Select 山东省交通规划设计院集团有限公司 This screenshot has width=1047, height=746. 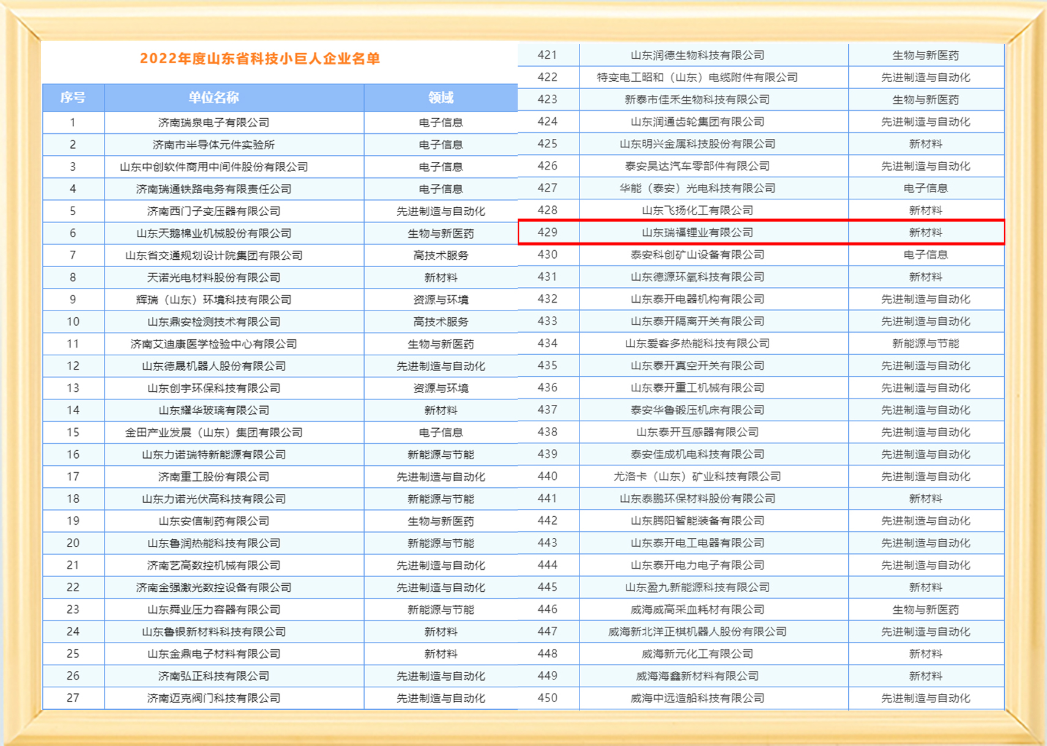214,255
